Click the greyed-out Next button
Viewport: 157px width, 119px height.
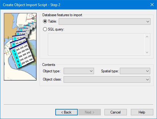[x=89, y=112]
